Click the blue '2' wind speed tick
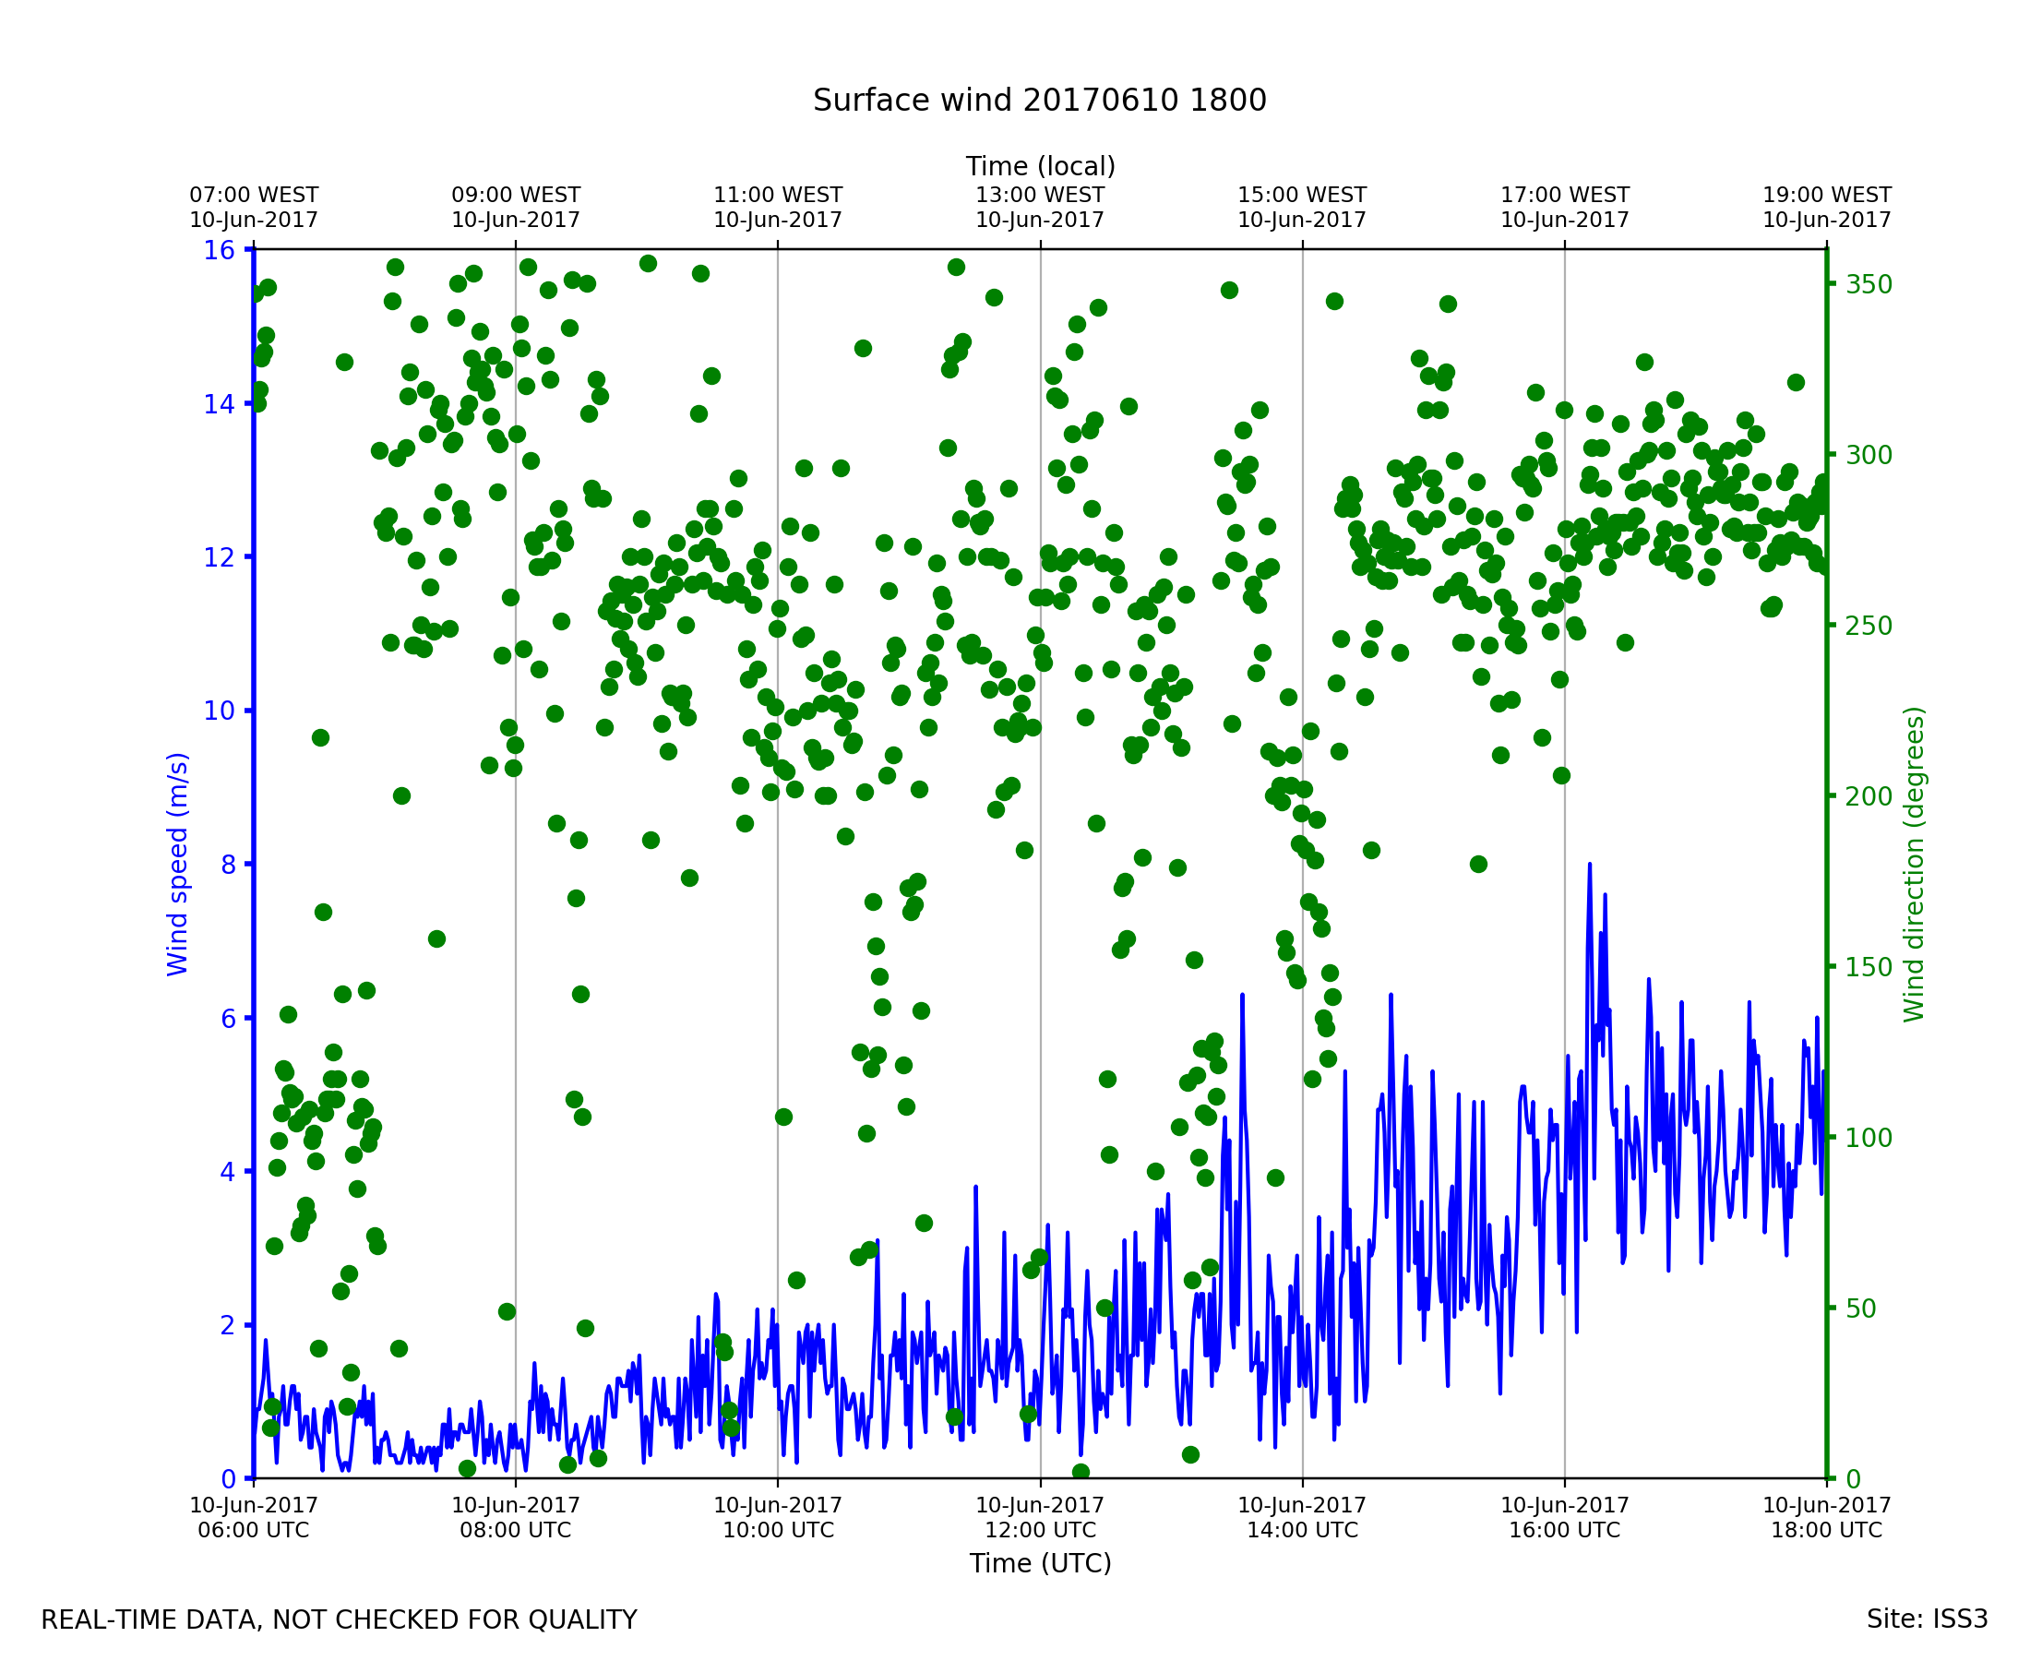 coord(228,1326)
